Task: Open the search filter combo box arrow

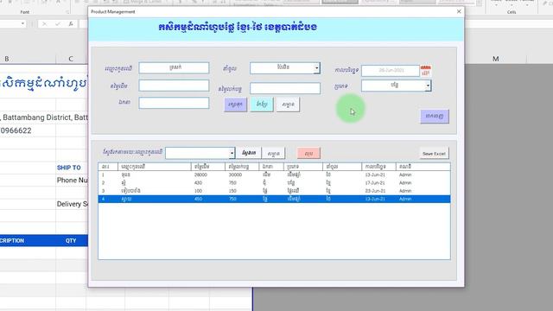Action: point(232,153)
